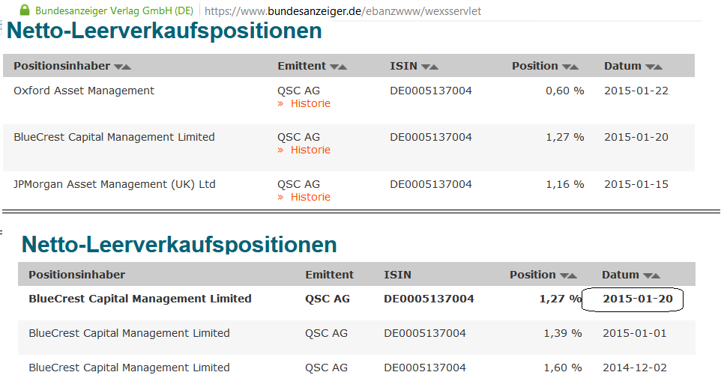
Task: Sort BlueCrest history table by Position arrows
Action: pos(568,275)
